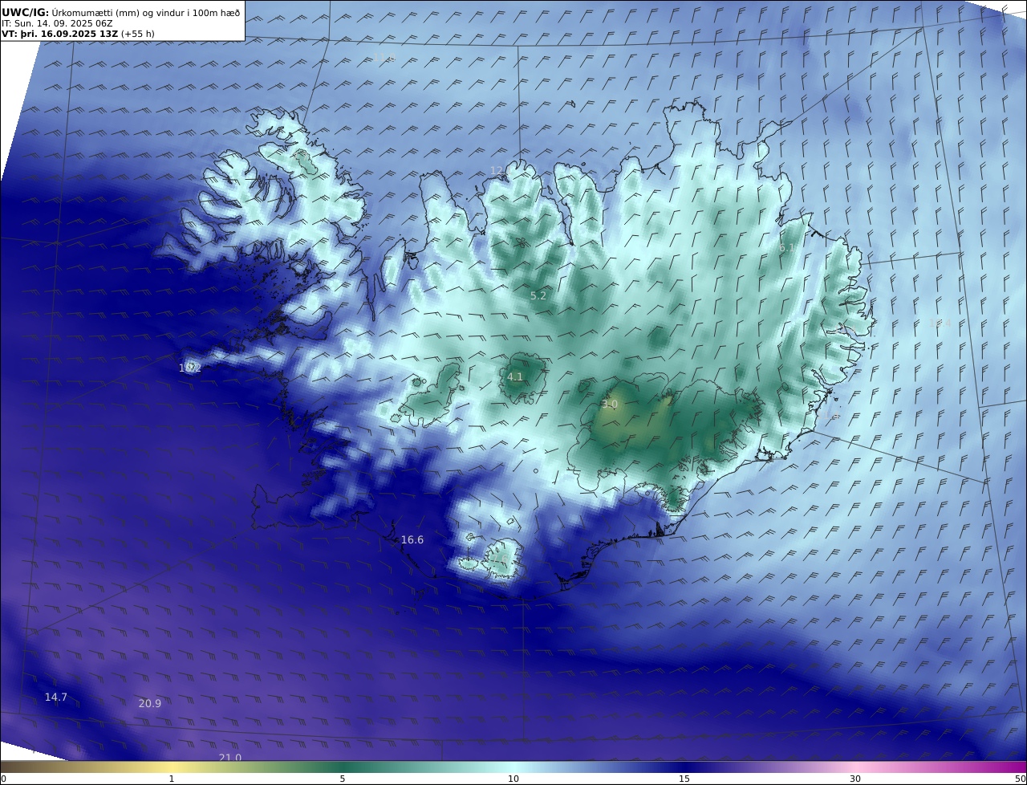The image size is (1027, 785).
Task: Click the colorbar tick label 5
Action: 343,779
